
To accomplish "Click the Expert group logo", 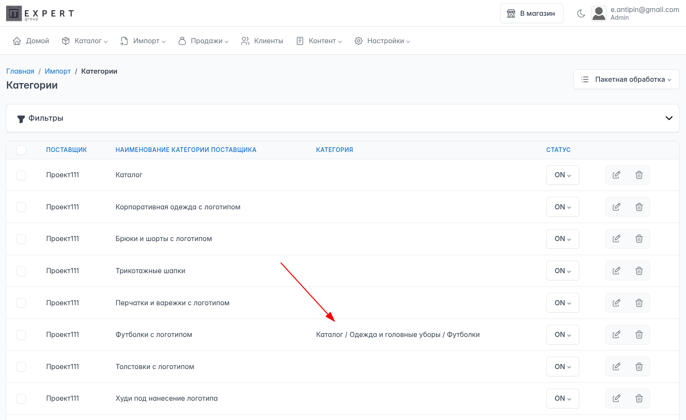I will click(40, 14).
